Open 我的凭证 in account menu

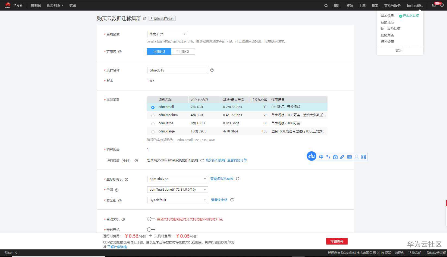(x=387, y=22)
